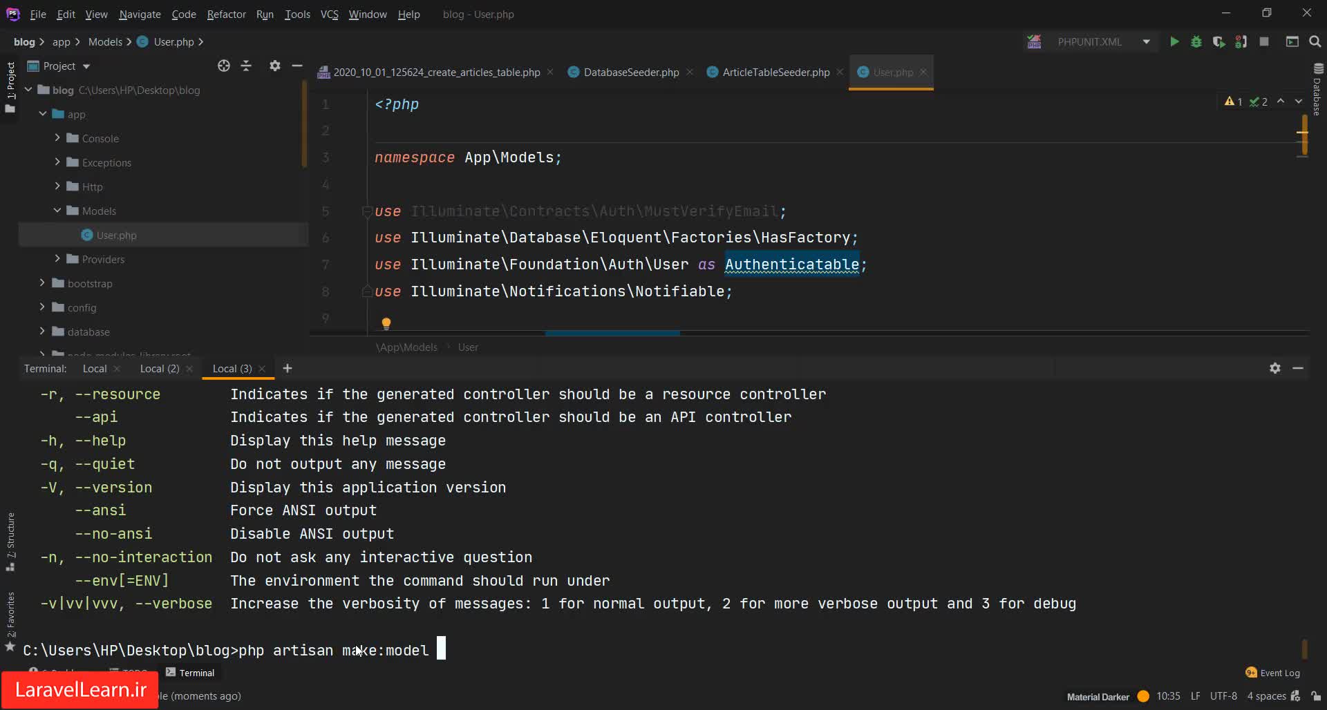Add new terminal session with plus icon
This screenshot has height=710, width=1327.
(288, 368)
